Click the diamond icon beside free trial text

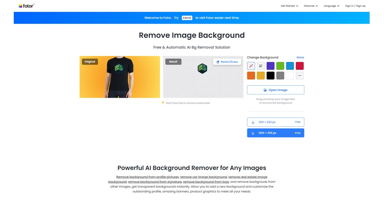click(163, 103)
